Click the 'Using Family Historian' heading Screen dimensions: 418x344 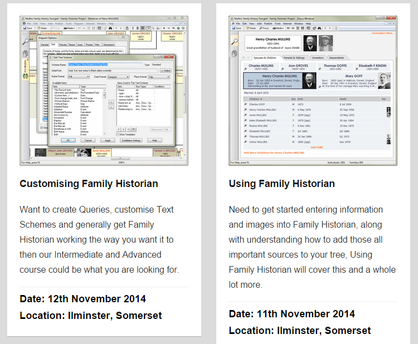(282, 184)
